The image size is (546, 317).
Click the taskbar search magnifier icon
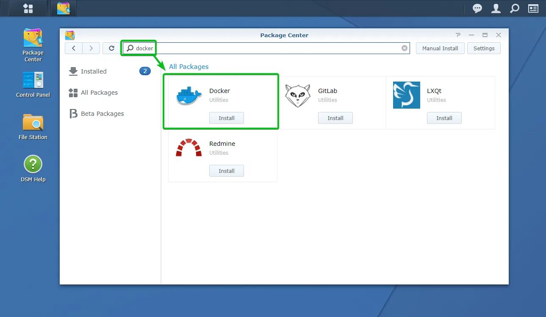[515, 8]
